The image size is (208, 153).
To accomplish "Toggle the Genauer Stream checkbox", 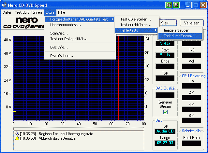I will pyautogui.click(x=165, y=112).
